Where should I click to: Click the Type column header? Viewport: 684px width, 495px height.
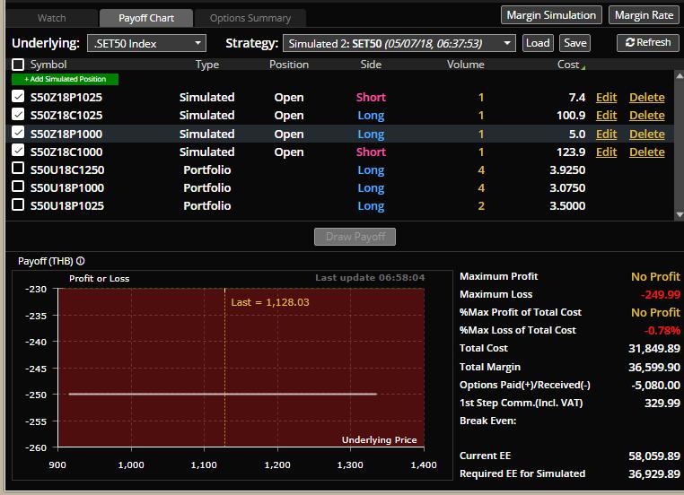207,65
